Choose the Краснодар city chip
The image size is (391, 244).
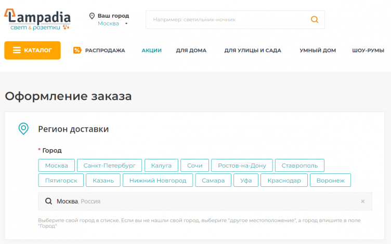point(284,180)
